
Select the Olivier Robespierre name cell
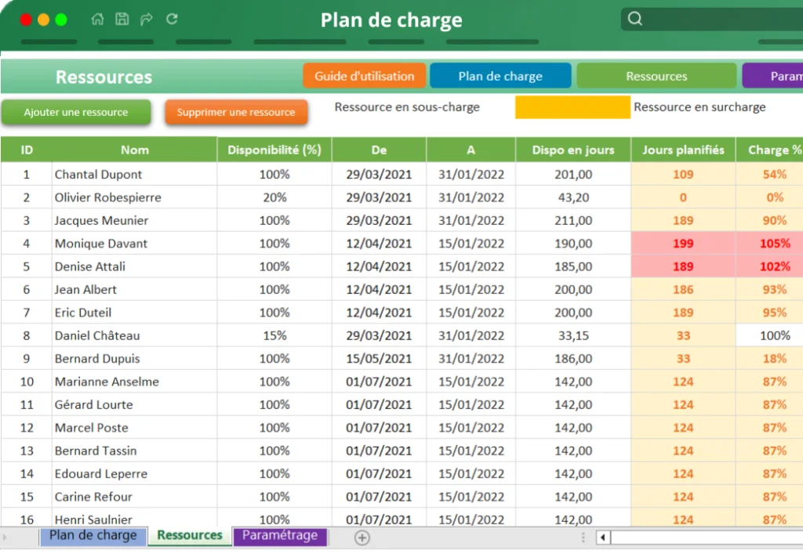click(134, 197)
